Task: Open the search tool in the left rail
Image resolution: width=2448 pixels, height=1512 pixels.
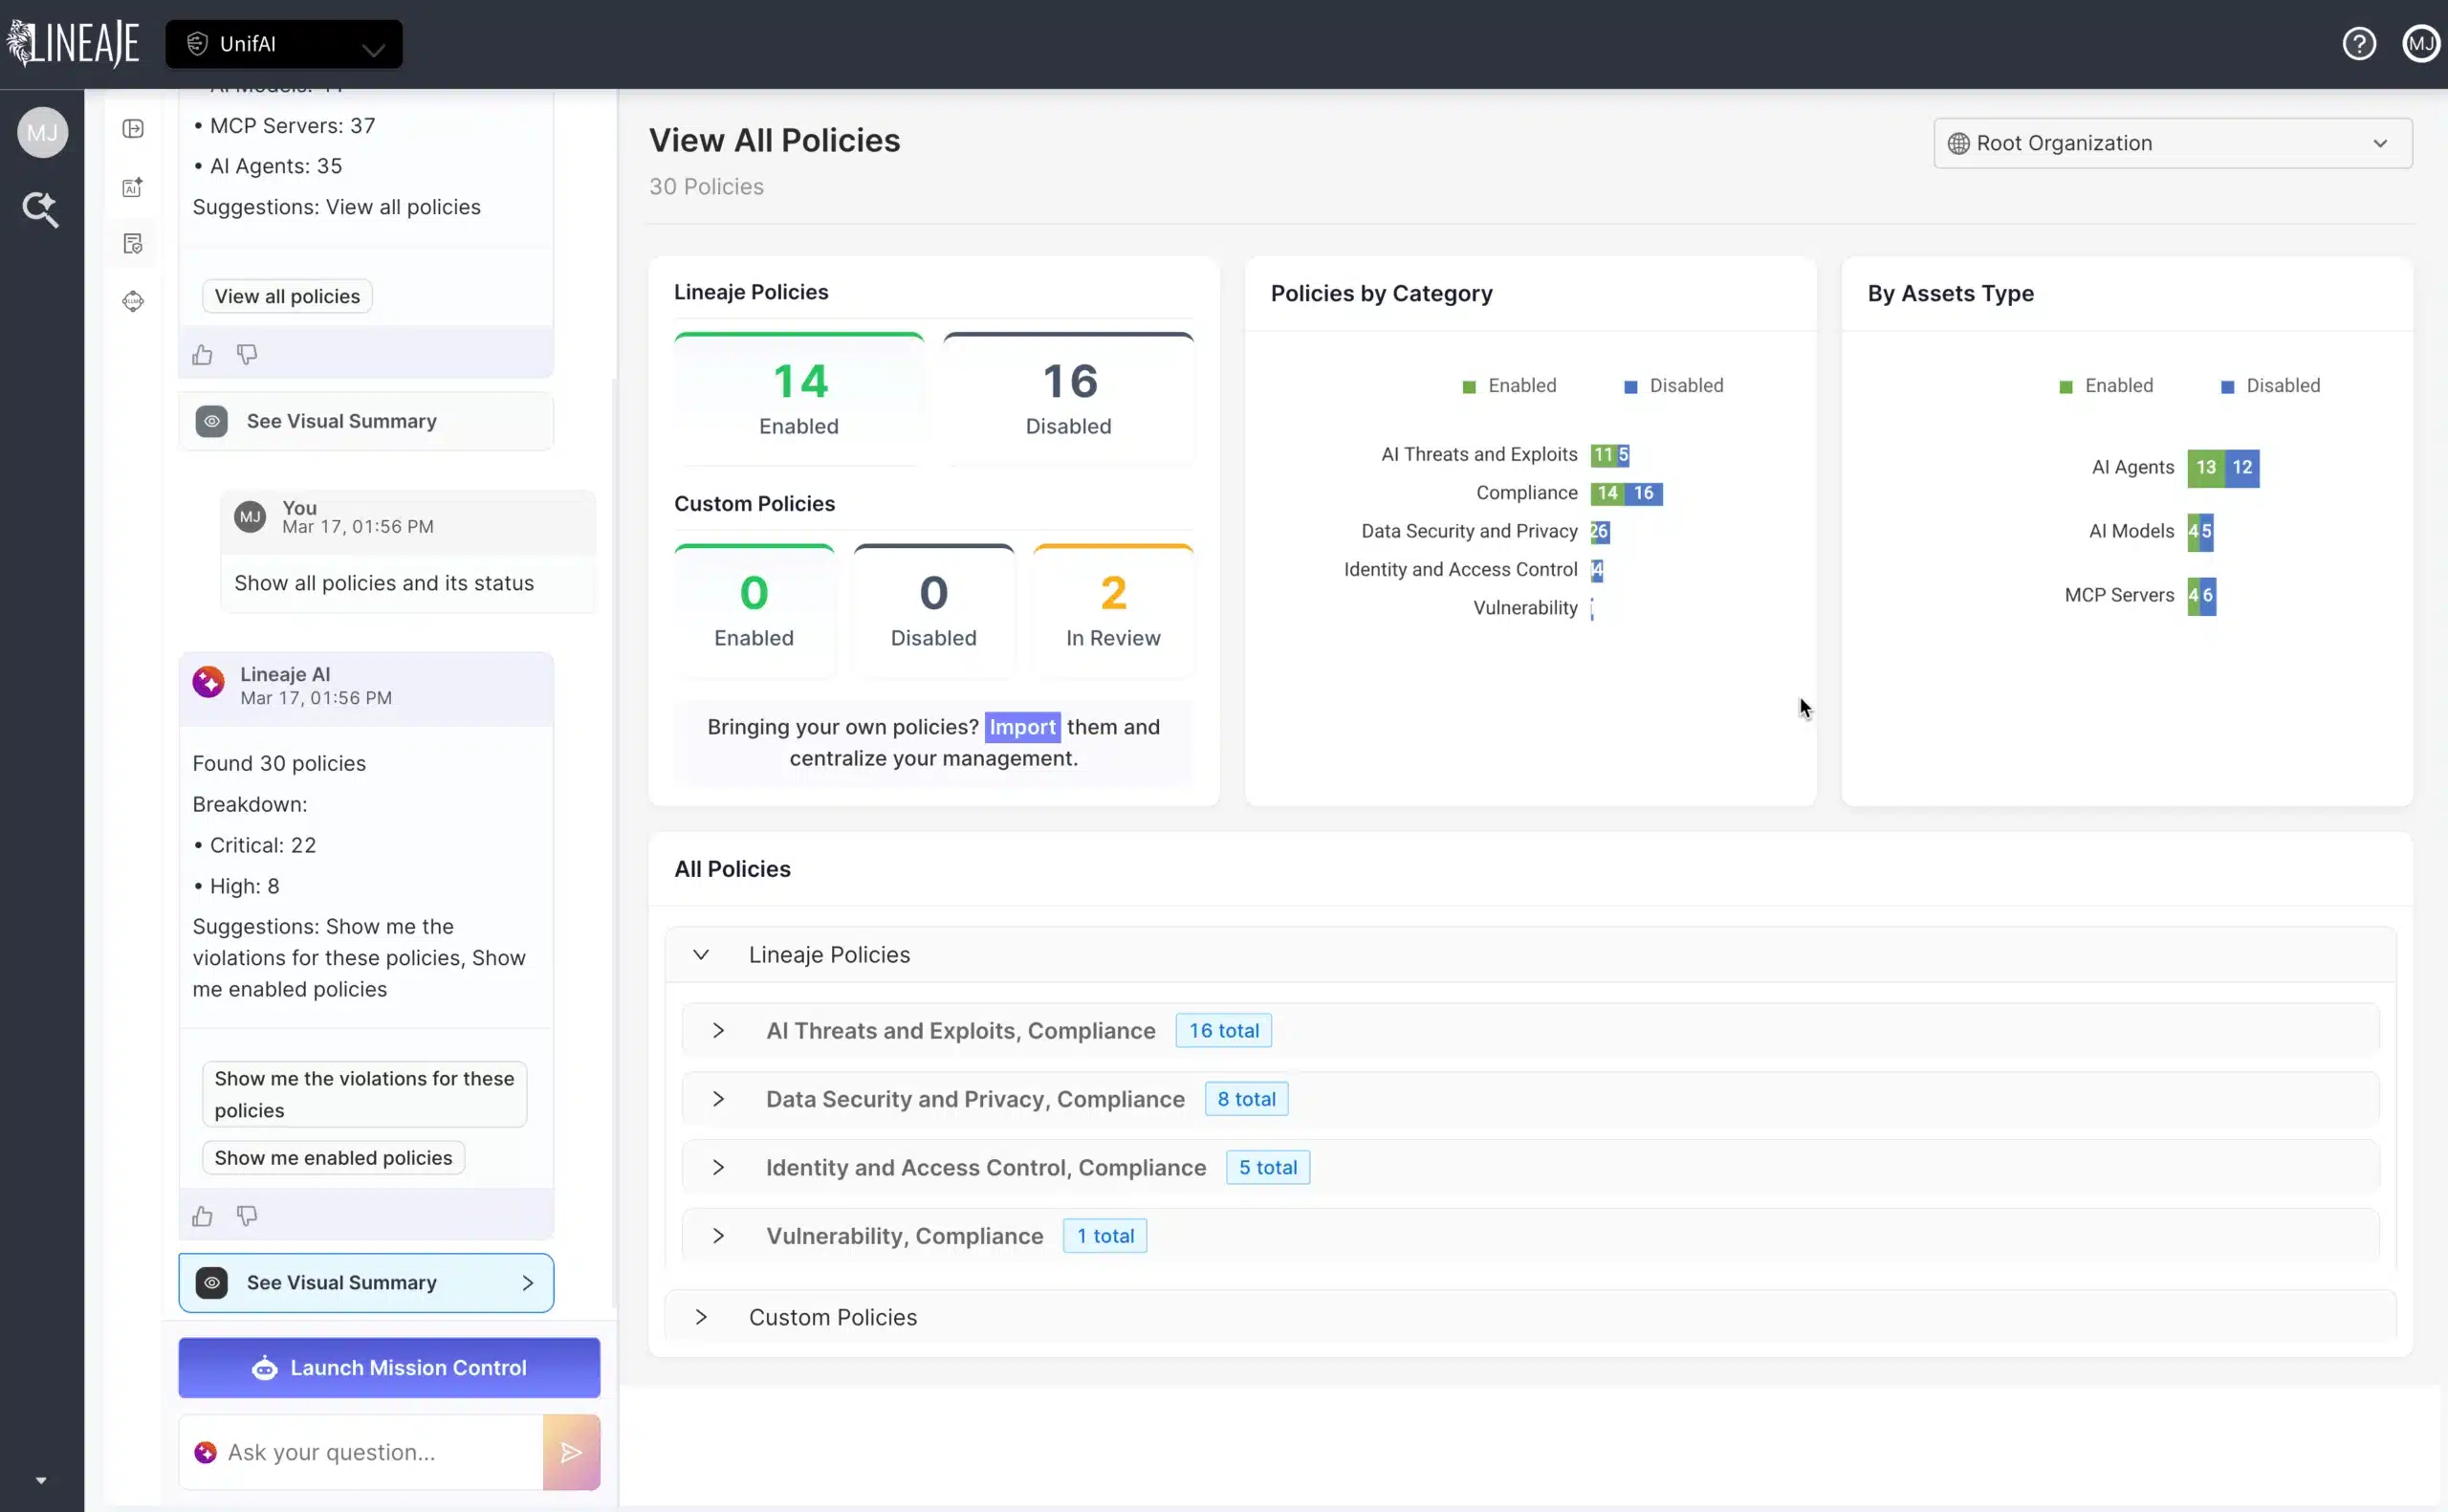Action: click(41, 209)
